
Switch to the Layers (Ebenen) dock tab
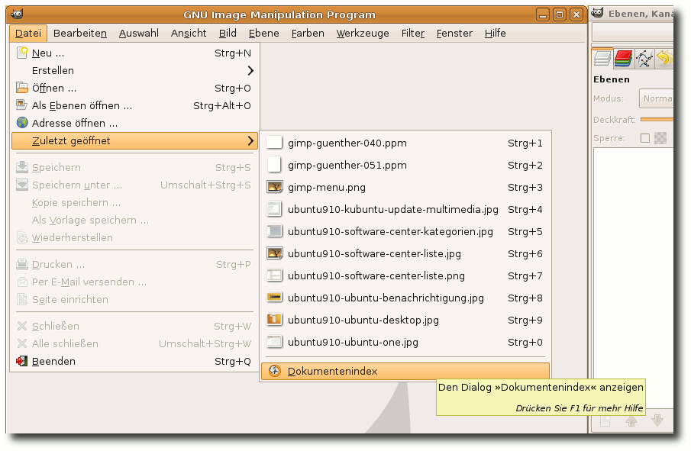coord(603,58)
